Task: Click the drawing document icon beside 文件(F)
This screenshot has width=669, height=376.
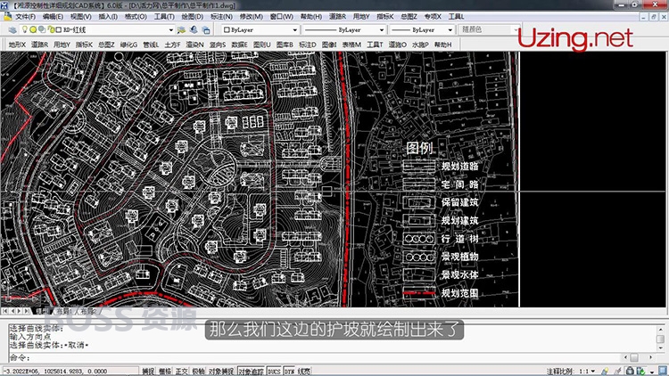Action: (8, 17)
